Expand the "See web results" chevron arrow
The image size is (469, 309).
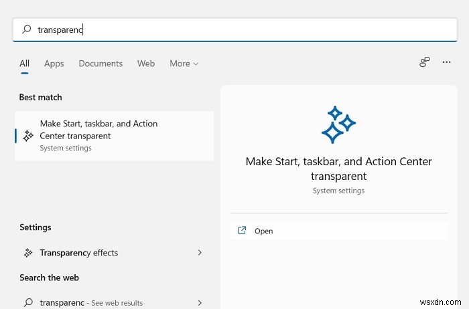tap(200, 302)
